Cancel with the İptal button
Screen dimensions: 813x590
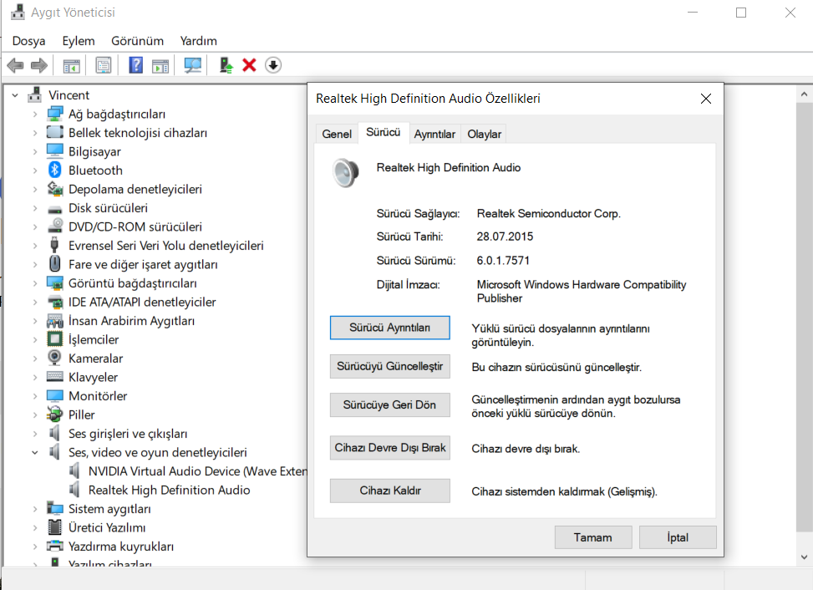tap(678, 537)
